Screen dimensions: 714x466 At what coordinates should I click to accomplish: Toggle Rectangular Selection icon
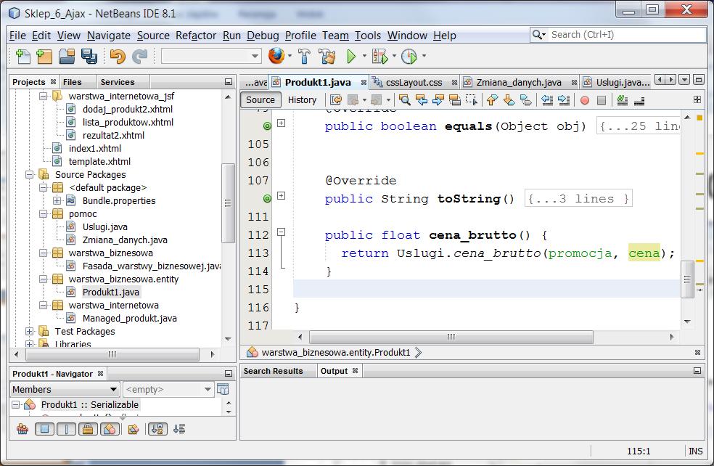click(x=472, y=99)
